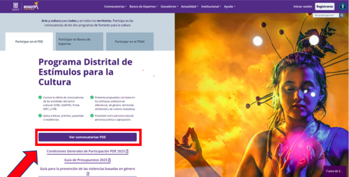Viewport: 349px width, 177px height.
Task: Click document icon under violencias de género guide
Action: pyautogui.click(x=88, y=174)
